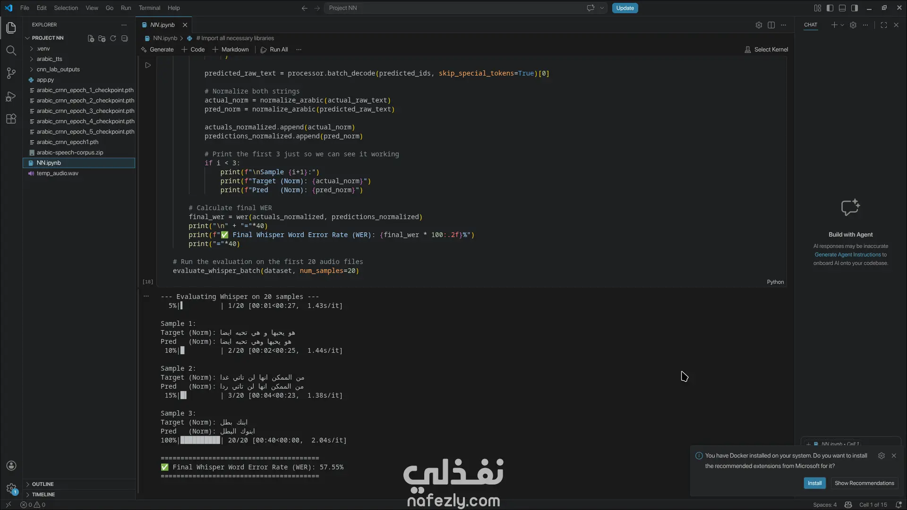This screenshot has height=510, width=907.
Task: Toggle the primary side bar layout button
Action: click(830, 8)
